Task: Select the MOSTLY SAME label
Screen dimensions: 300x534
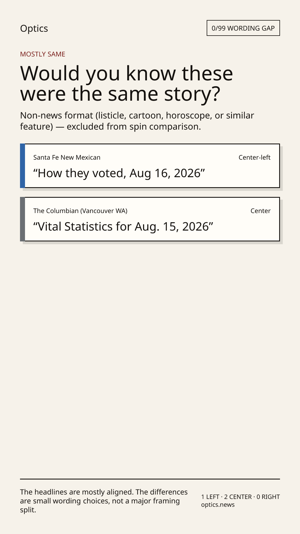Action: (42, 54)
